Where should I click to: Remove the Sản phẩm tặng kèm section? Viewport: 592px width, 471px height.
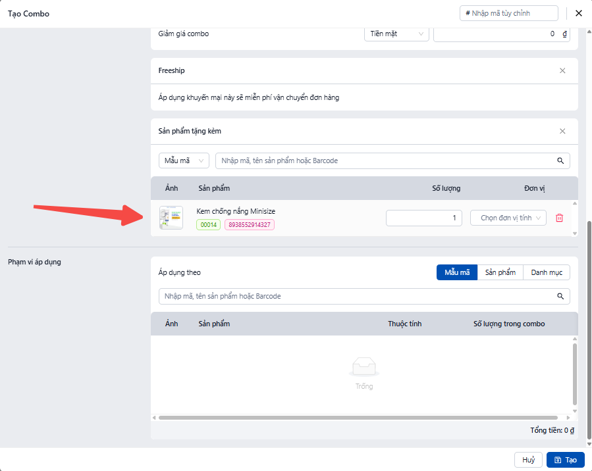(x=562, y=131)
